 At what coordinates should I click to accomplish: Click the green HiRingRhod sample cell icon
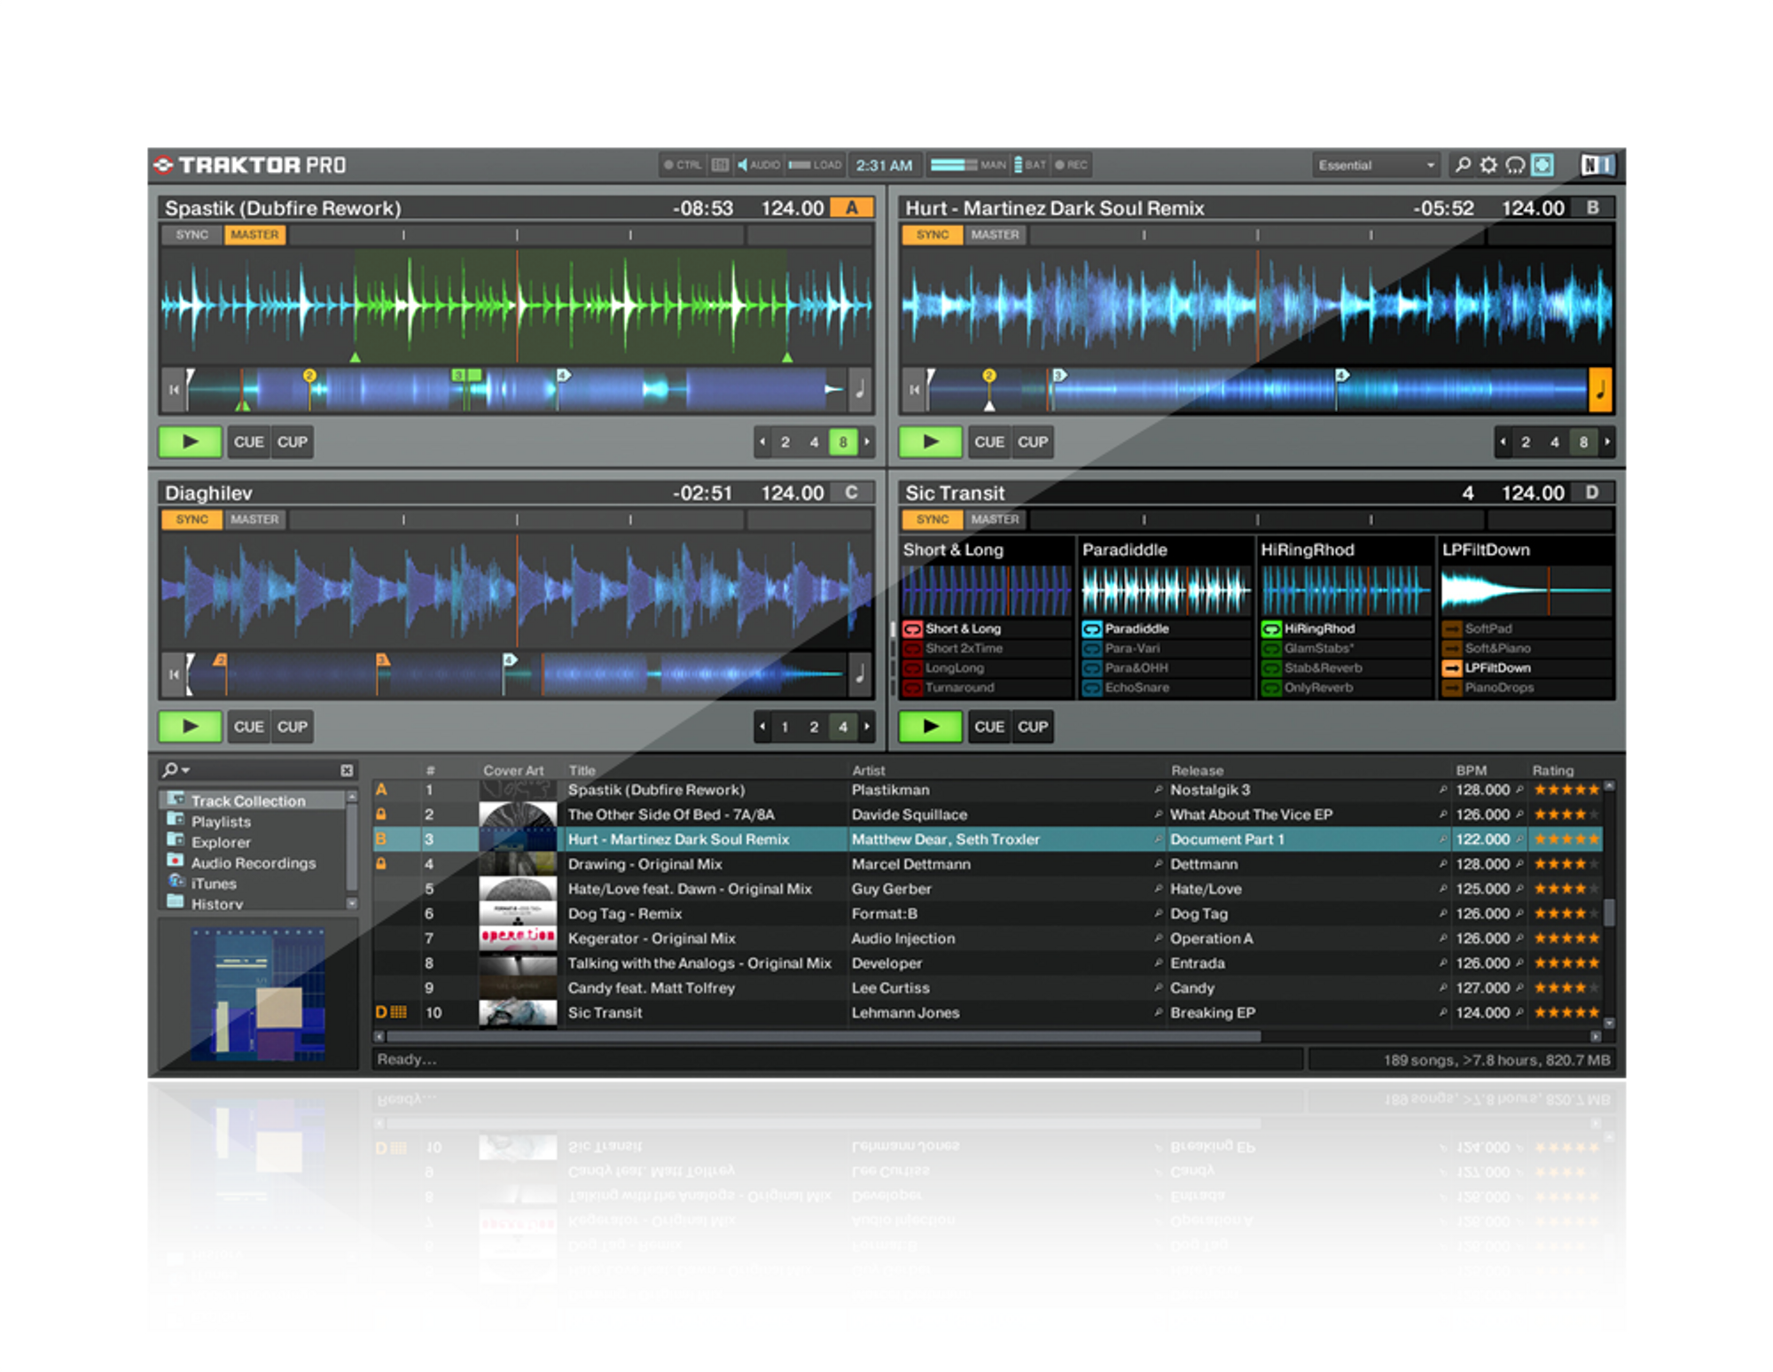pos(1271,628)
